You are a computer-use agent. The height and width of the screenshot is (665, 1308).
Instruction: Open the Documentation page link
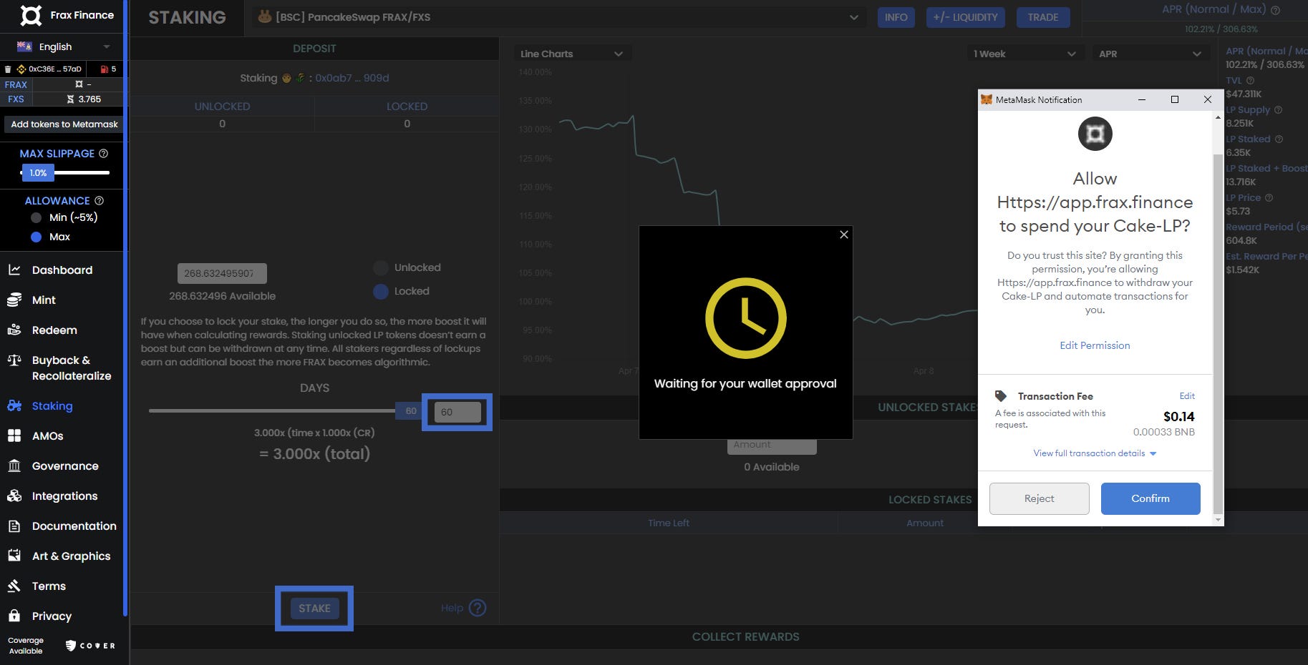(x=74, y=526)
